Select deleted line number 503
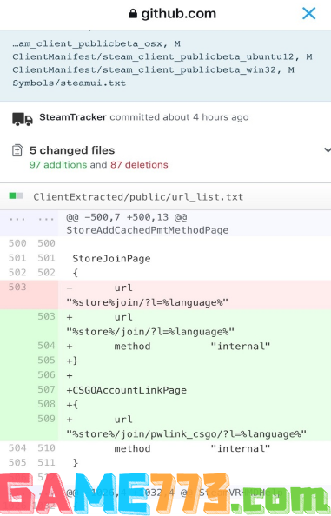The width and height of the screenshot is (331, 516). pyautogui.click(x=17, y=288)
